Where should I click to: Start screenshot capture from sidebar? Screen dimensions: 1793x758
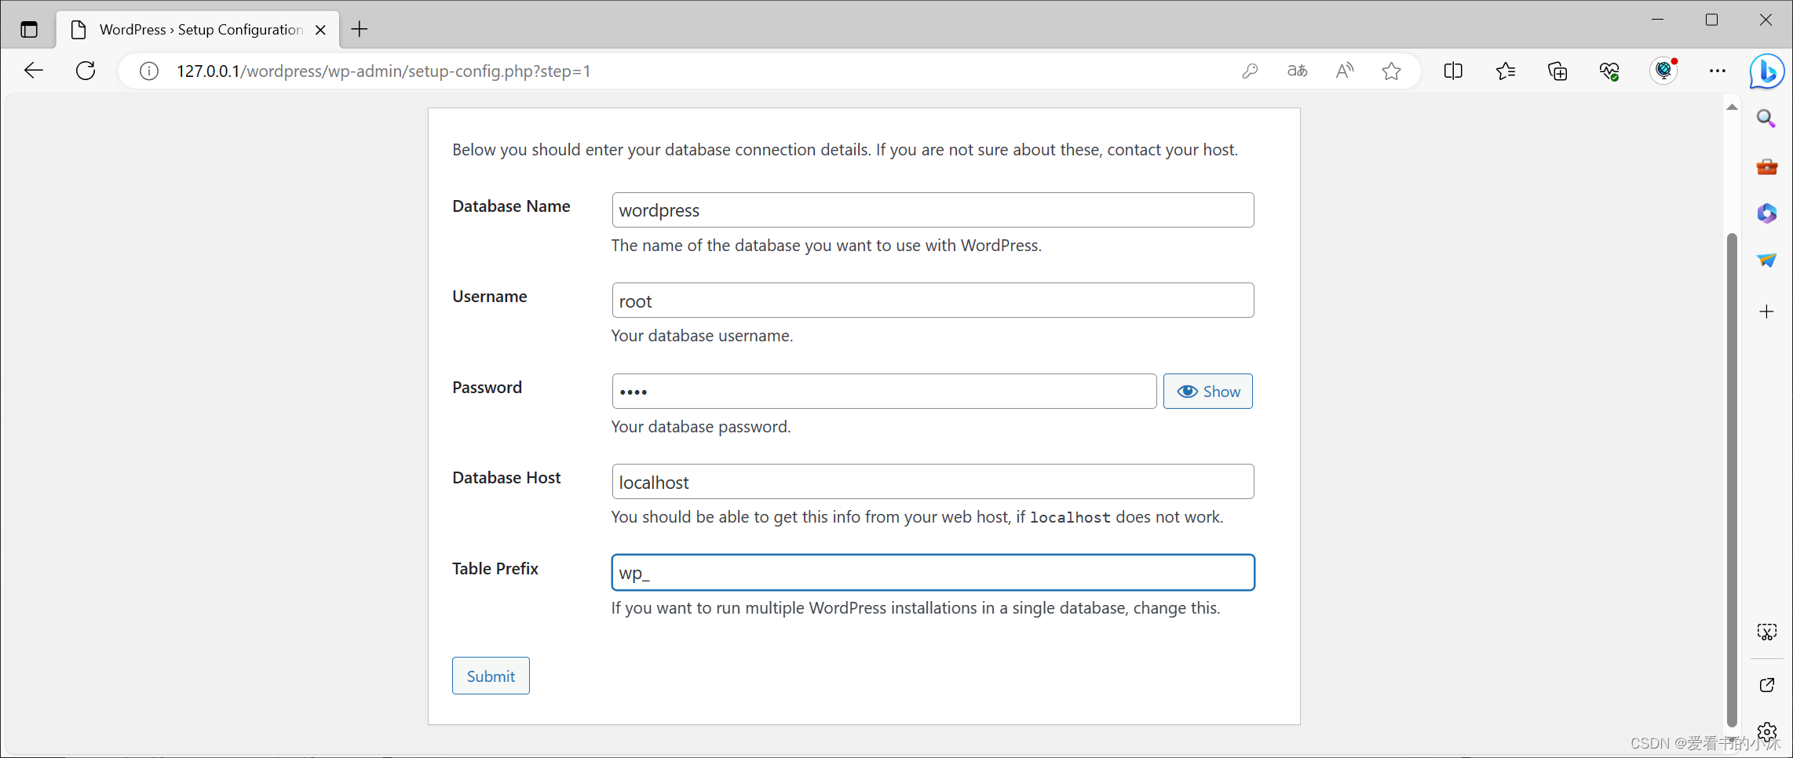coord(1766,632)
